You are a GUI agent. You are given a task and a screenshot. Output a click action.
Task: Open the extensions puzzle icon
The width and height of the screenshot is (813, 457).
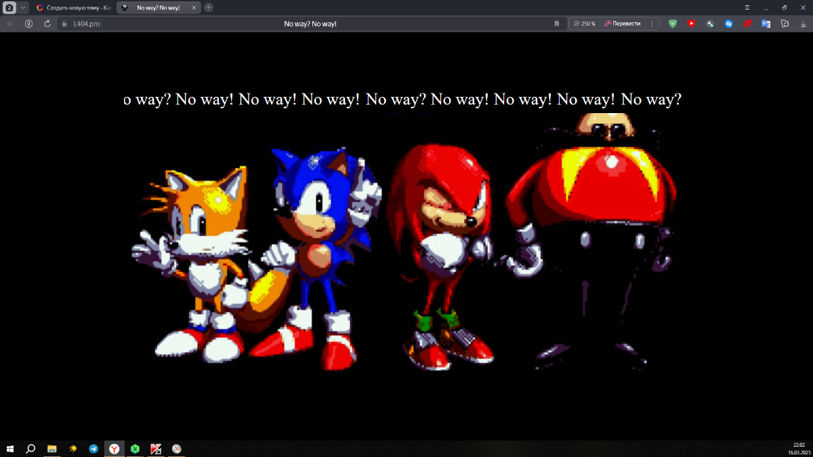[785, 24]
